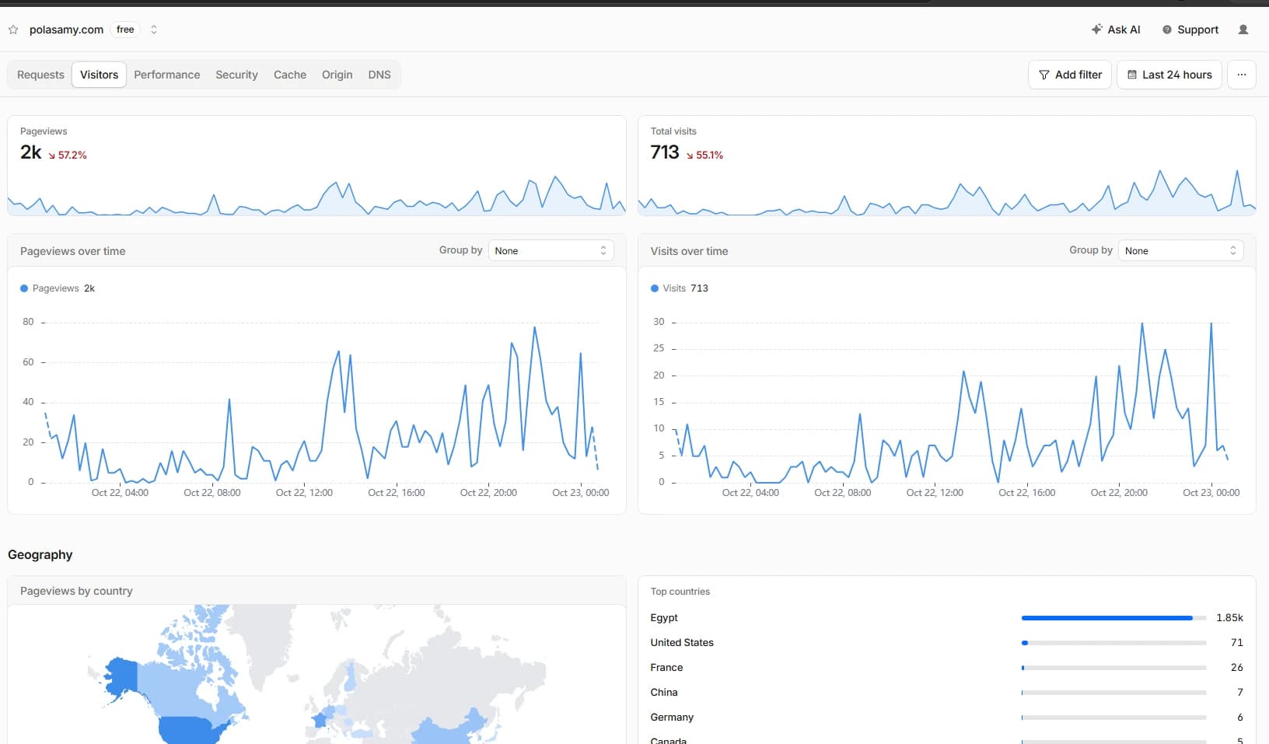Image resolution: width=1269 pixels, height=744 pixels.
Task: Toggle the Pageviews 2k legend dot
Action: [x=24, y=288]
